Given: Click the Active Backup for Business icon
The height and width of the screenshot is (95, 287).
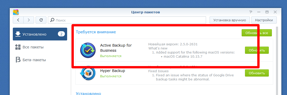Looking at the screenshot, I should pyautogui.click(x=88, y=50).
